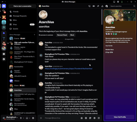The image size is (137, 122).
Task: Open the Alinali/Creamb conversation
Action: coord(22,76)
